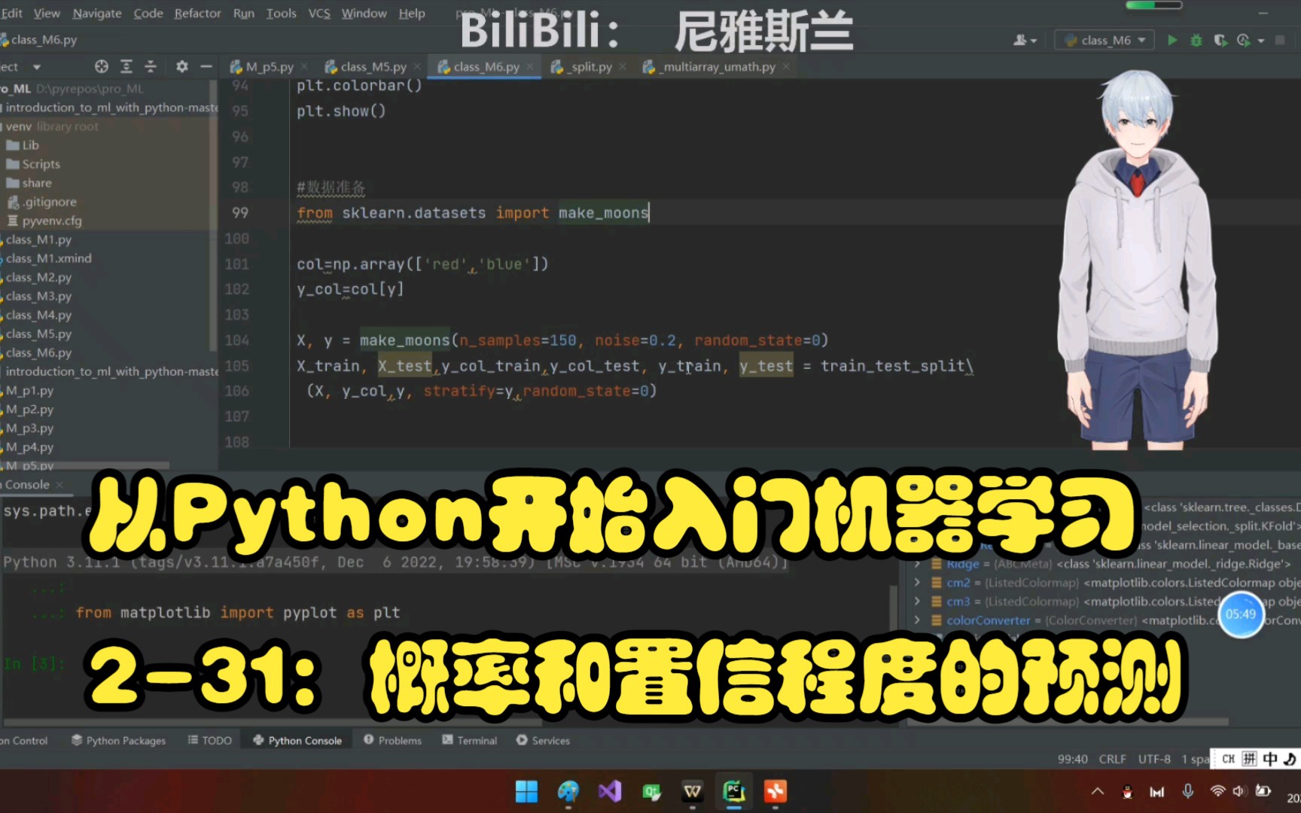Run the class_M6 configuration
The width and height of the screenshot is (1301, 813).
click(1172, 40)
